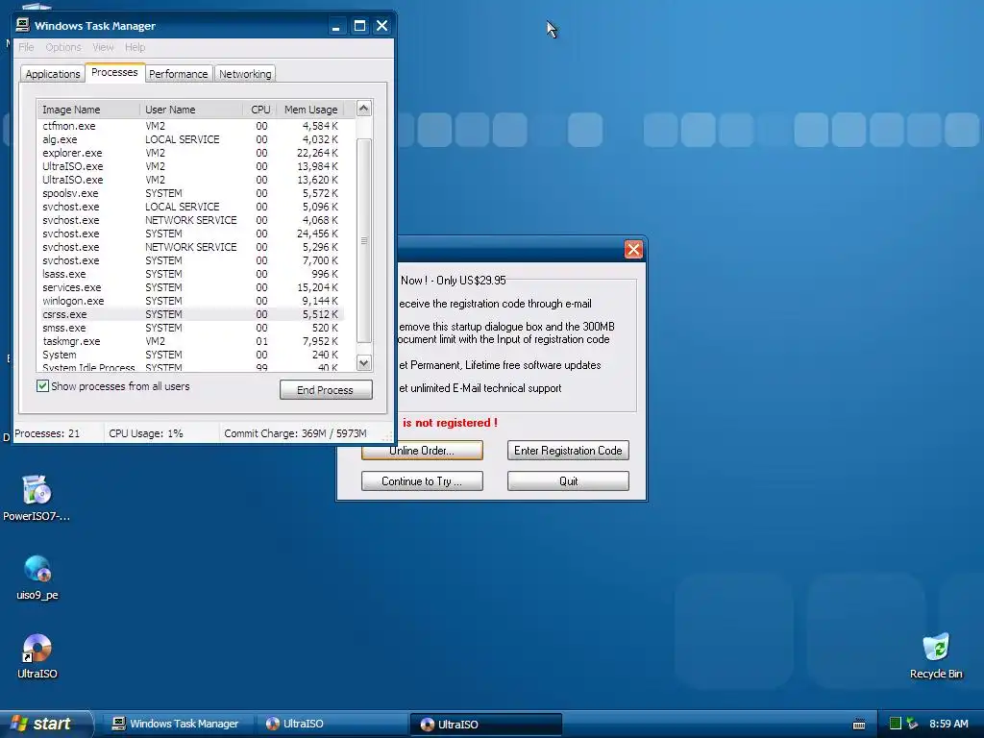Sort by User Name column header
Image resolution: width=984 pixels, height=738 pixels.
[x=191, y=110]
